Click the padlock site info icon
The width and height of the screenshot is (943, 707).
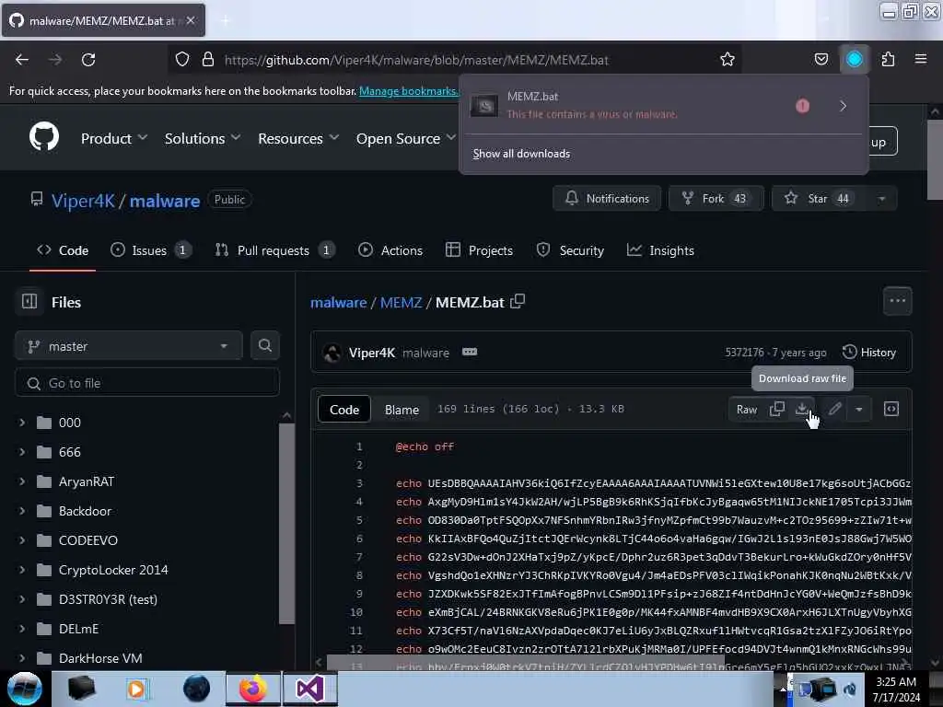[x=208, y=59]
